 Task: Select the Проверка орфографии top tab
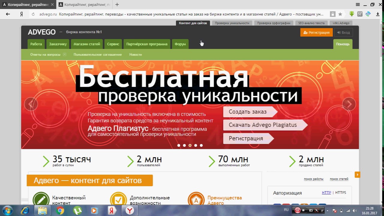[274, 23]
